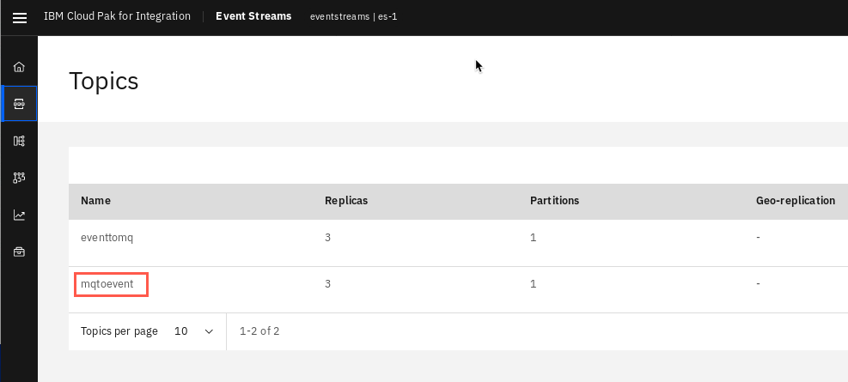Go to the Home sidebar icon
This screenshot has width=848, height=382.
pos(19,67)
